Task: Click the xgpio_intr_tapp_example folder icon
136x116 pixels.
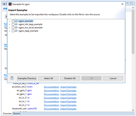Action: (x=16, y=24)
